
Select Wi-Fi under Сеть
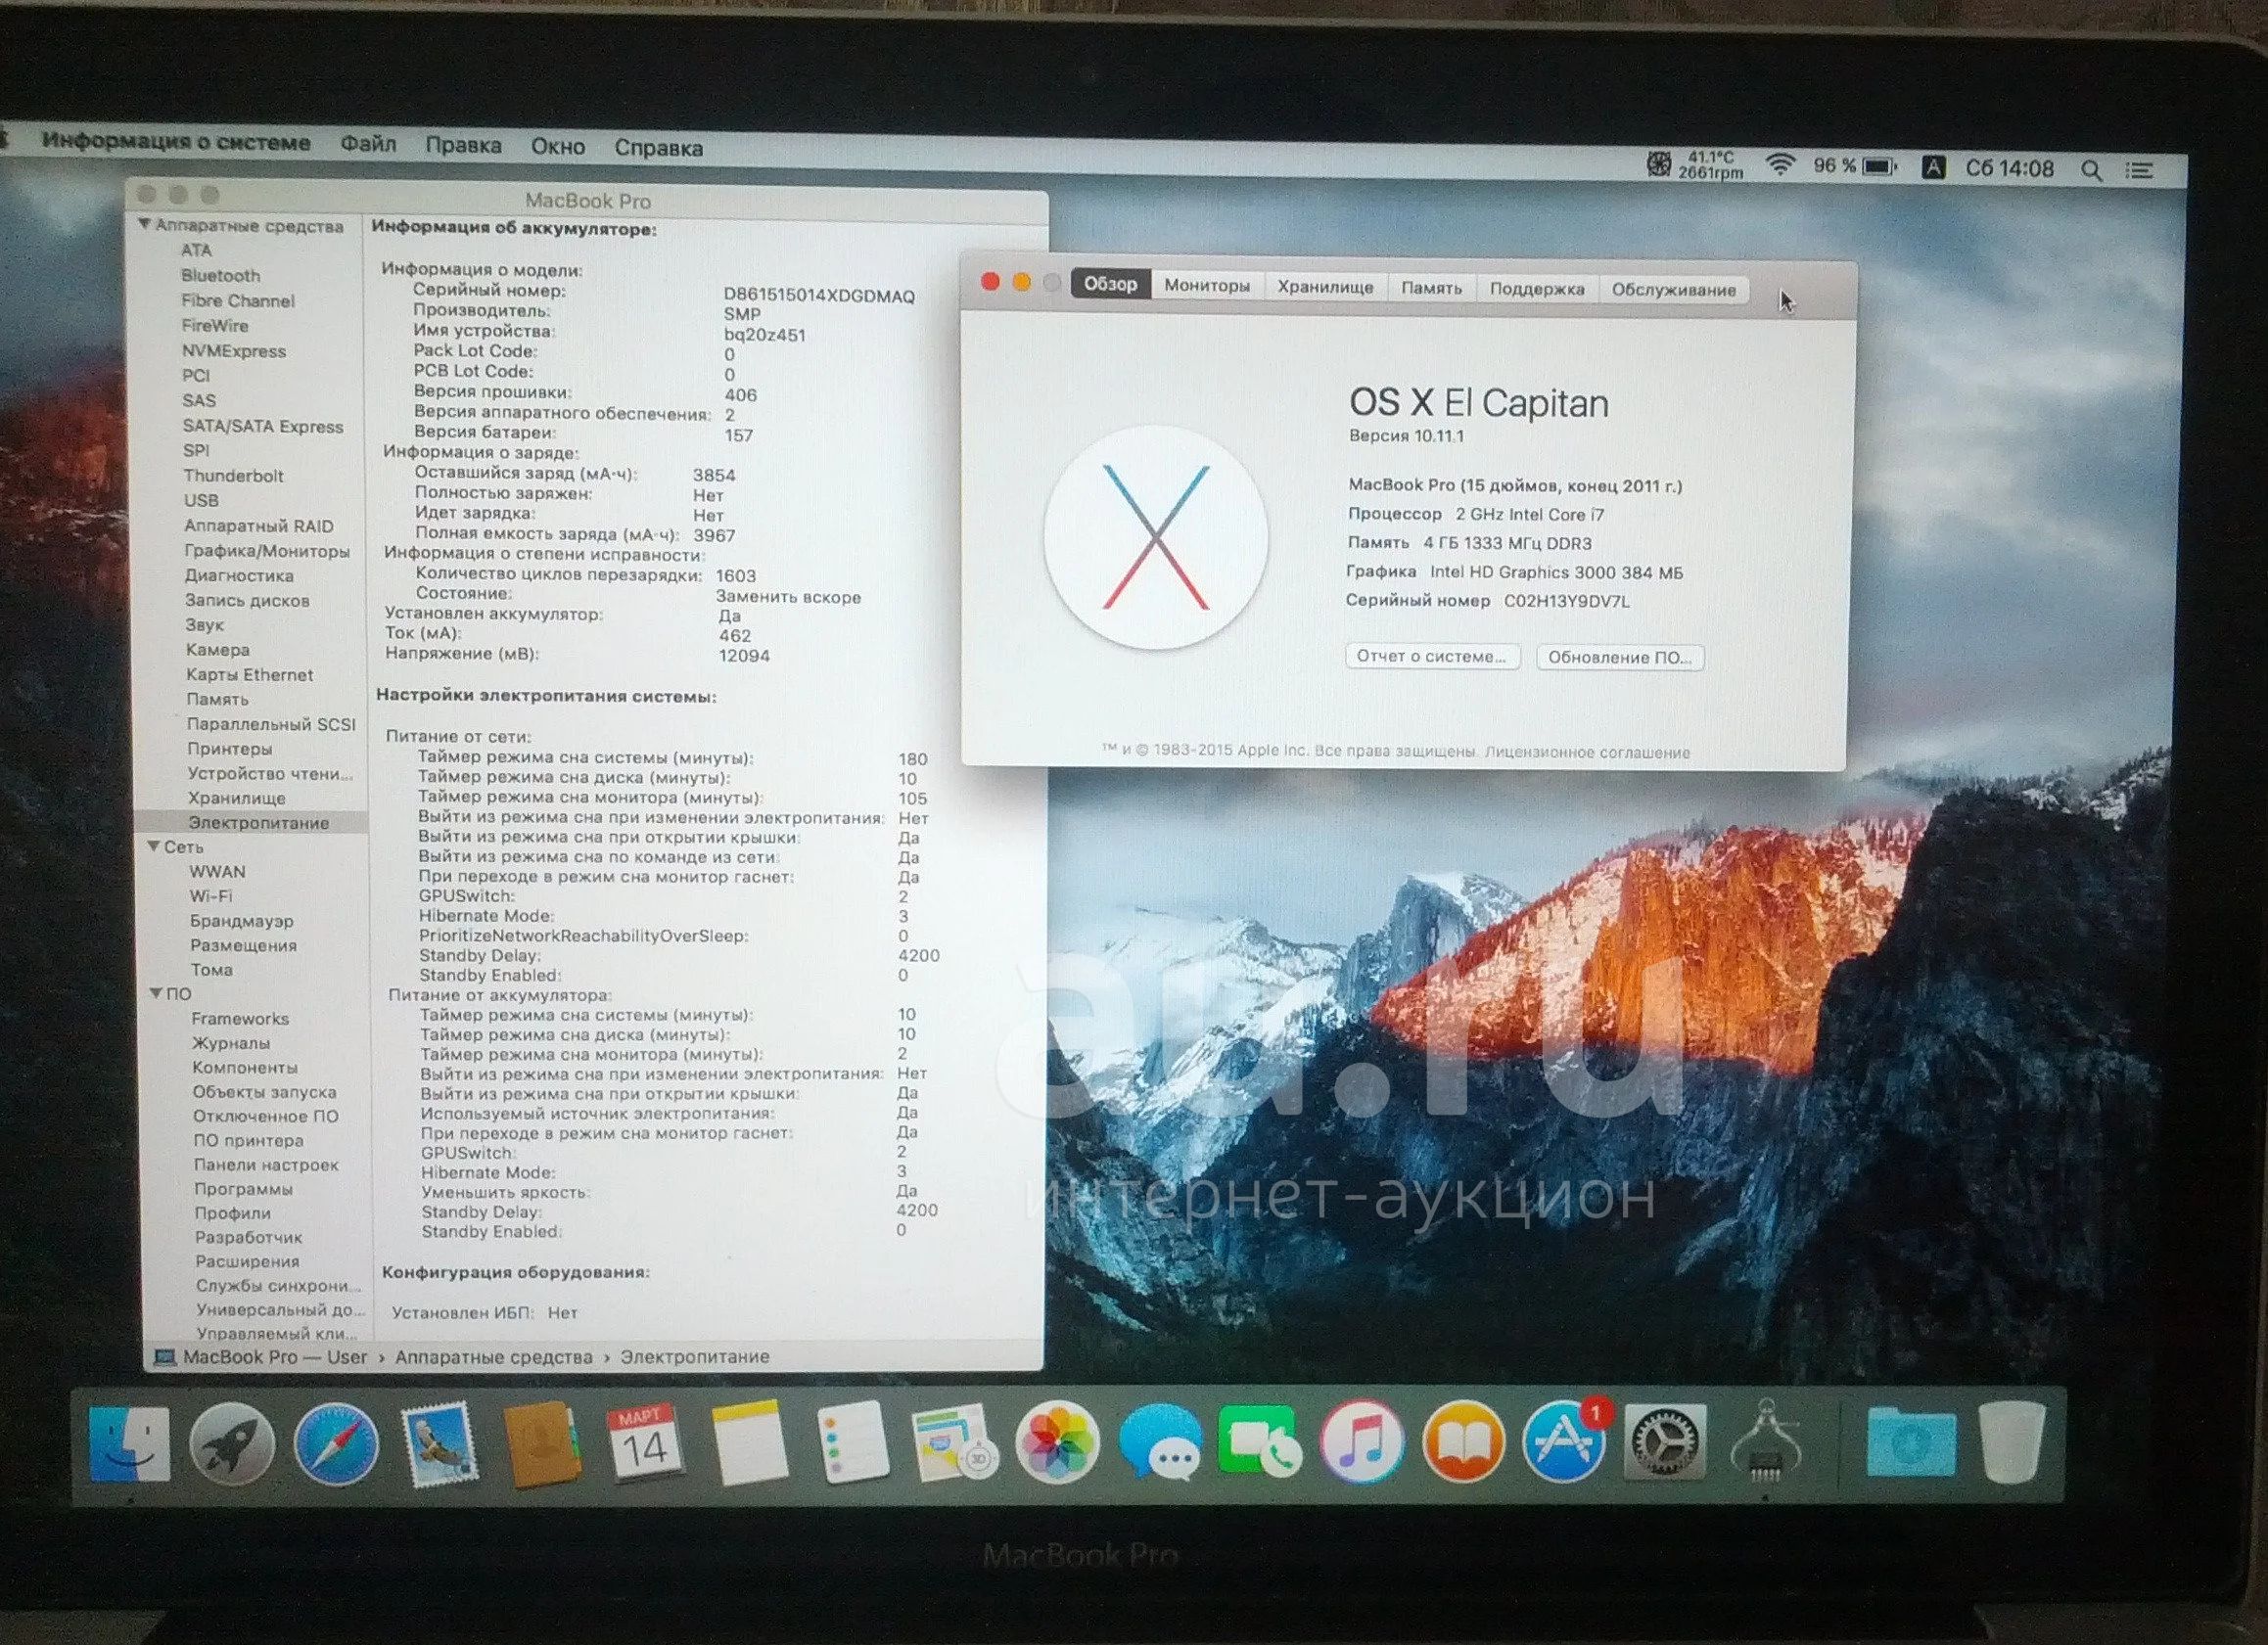(x=210, y=895)
